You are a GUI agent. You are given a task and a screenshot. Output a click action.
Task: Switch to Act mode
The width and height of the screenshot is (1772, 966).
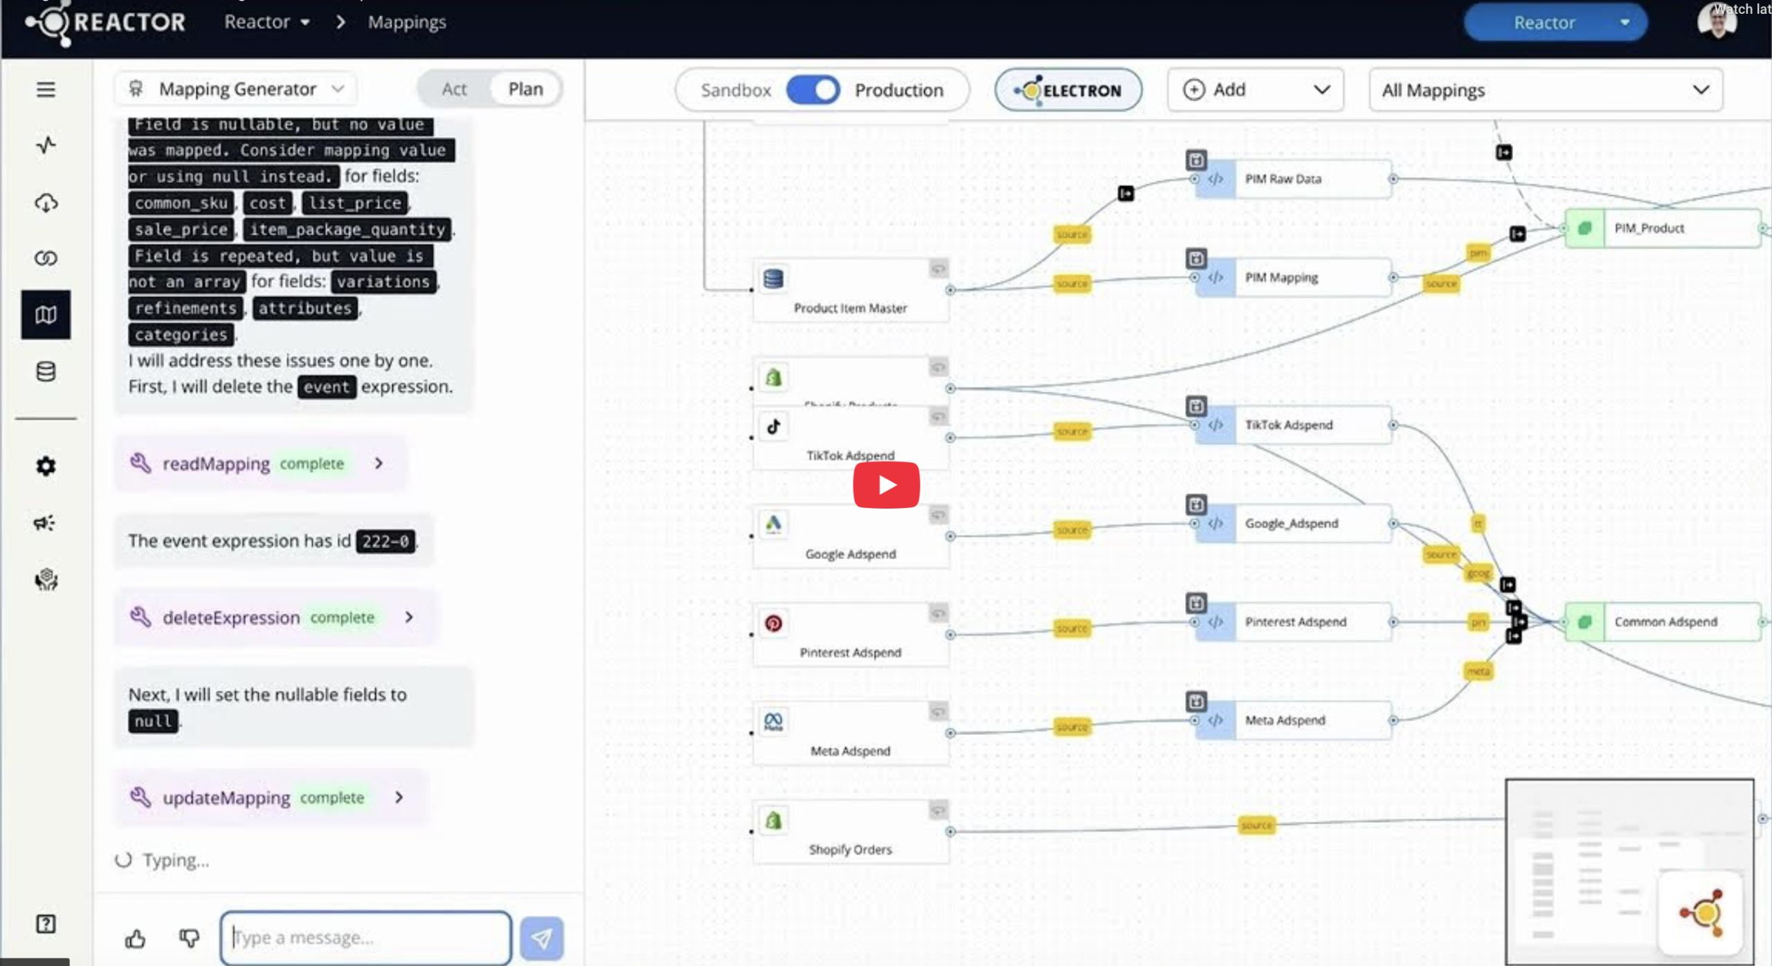coord(454,89)
